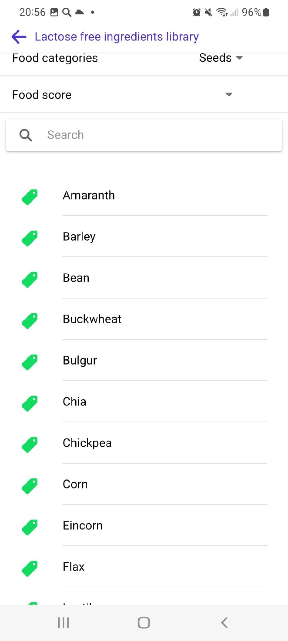Open the Seeds food categories dropdown
Image resolution: width=288 pixels, height=641 pixels.
pos(221,58)
